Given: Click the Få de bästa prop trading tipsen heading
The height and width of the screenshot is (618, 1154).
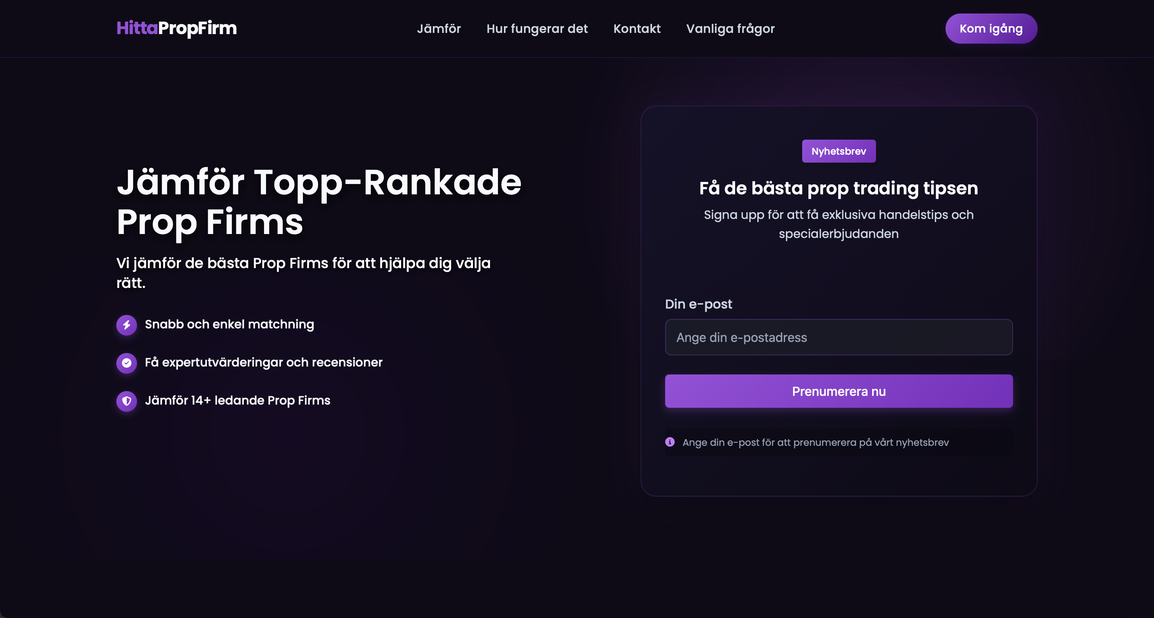Looking at the screenshot, I should point(839,188).
